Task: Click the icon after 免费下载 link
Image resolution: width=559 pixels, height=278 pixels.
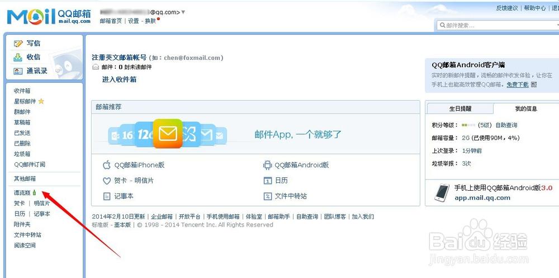Action: (534, 84)
